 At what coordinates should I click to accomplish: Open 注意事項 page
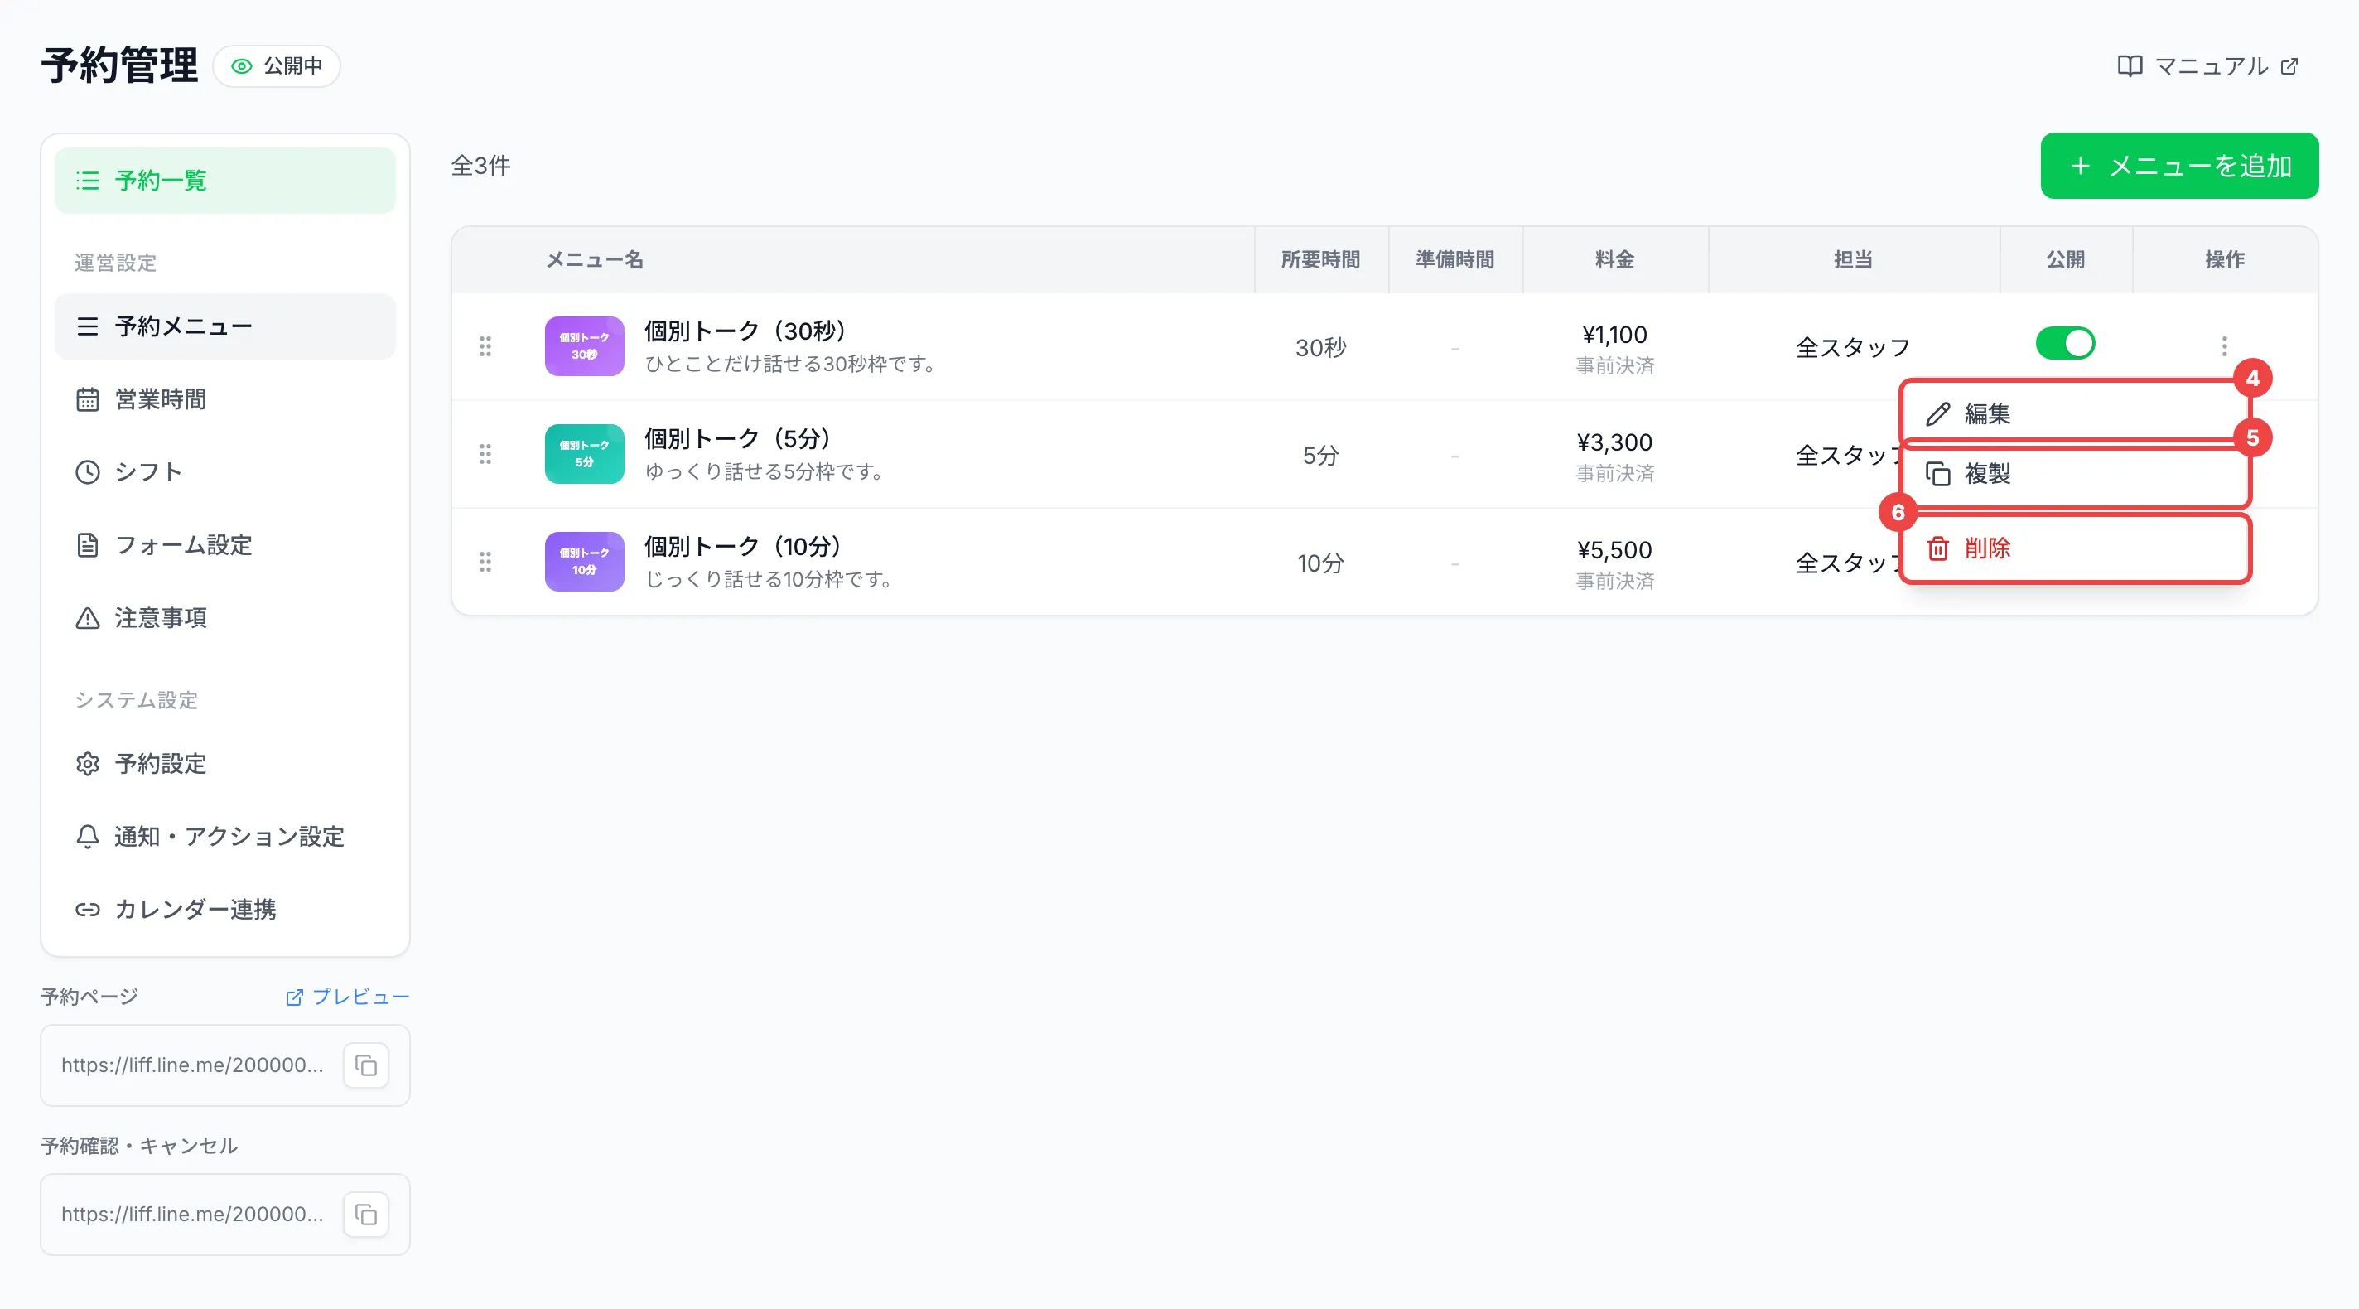coord(224,617)
